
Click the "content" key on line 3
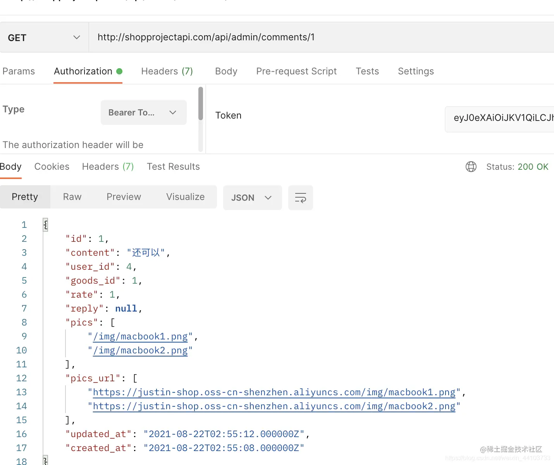pyautogui.click(x=90, y=253)
